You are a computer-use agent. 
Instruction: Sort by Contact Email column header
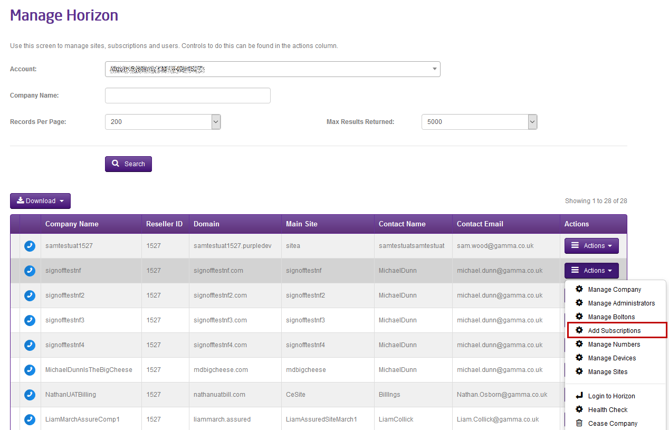[480, 224]
